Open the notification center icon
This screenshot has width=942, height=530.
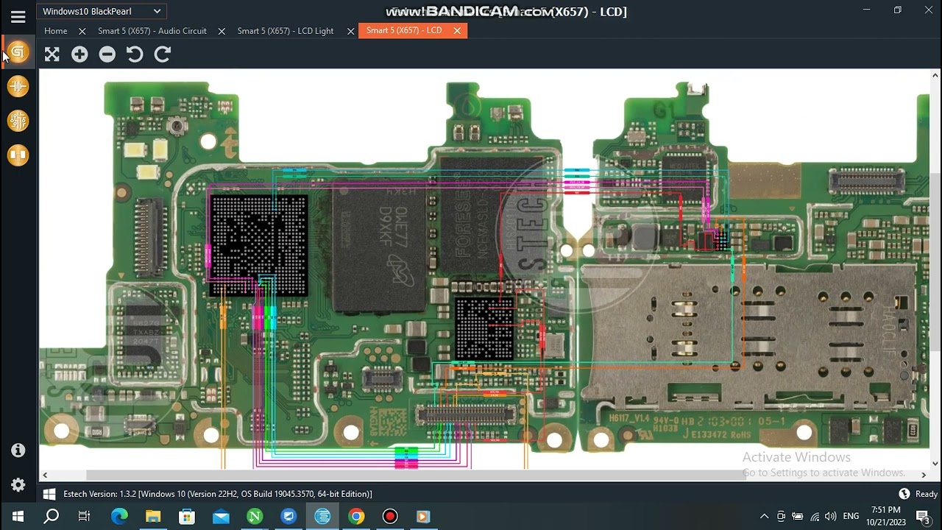(x=922, y=516)
